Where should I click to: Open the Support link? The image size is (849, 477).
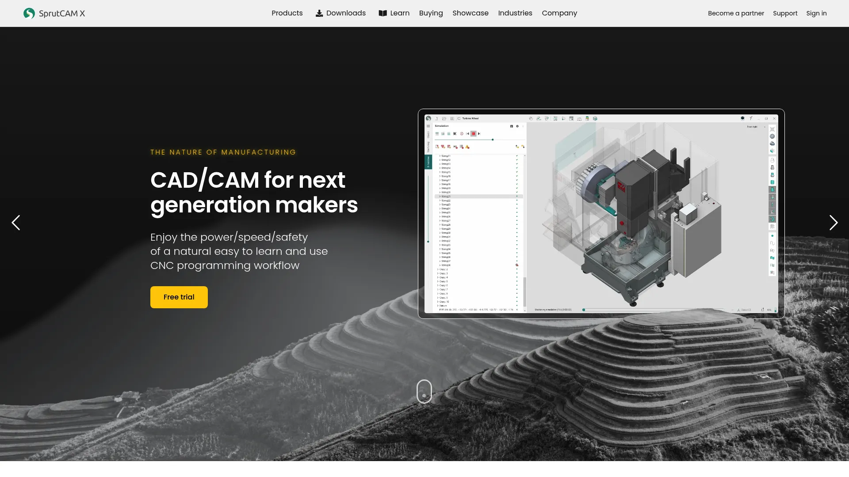(785, 13)
